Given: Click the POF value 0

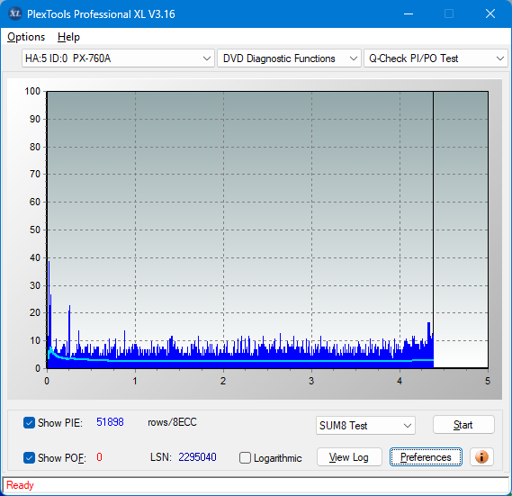Looking at the screenshot, I should pyautogui.click(x=99, y=456).
